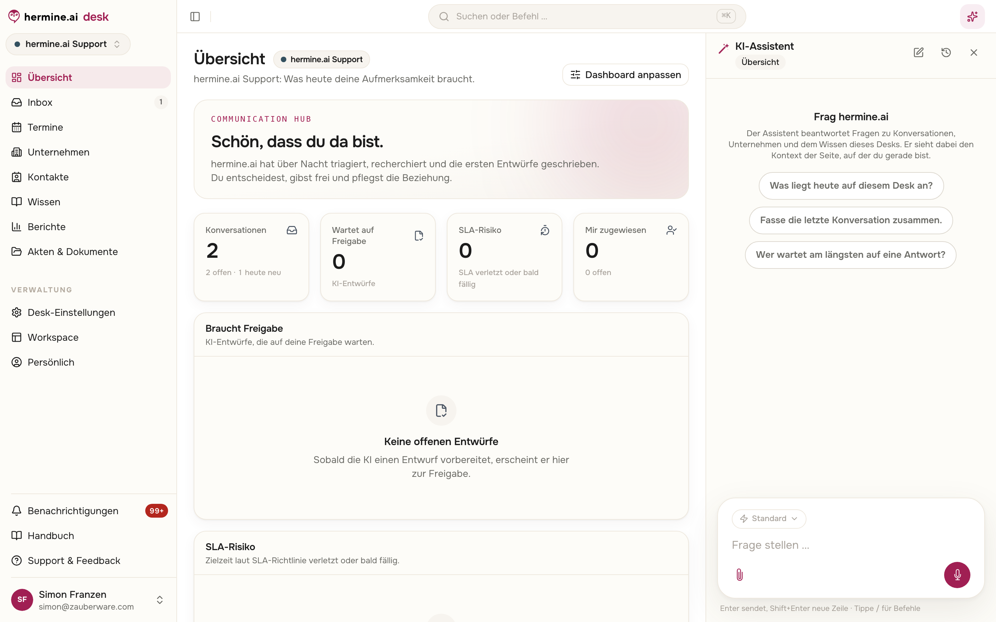The width and height of the screenshot is (996, 622).
Task: Click the Konversationen card inbox icon
Action: (x=292, y=230)
